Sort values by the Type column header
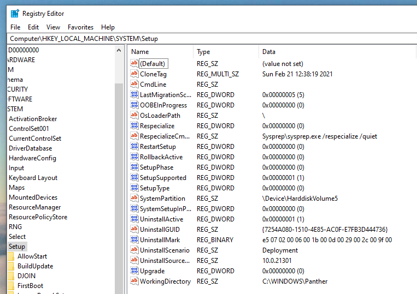 [x=226, y=52]
